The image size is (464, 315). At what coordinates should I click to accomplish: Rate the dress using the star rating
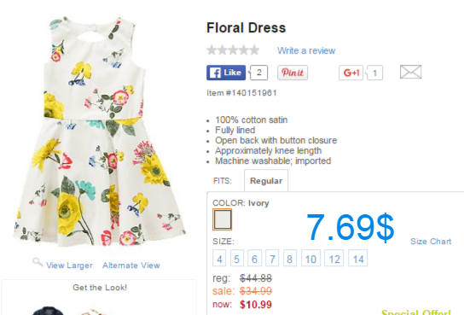click(x=233, y=50)
